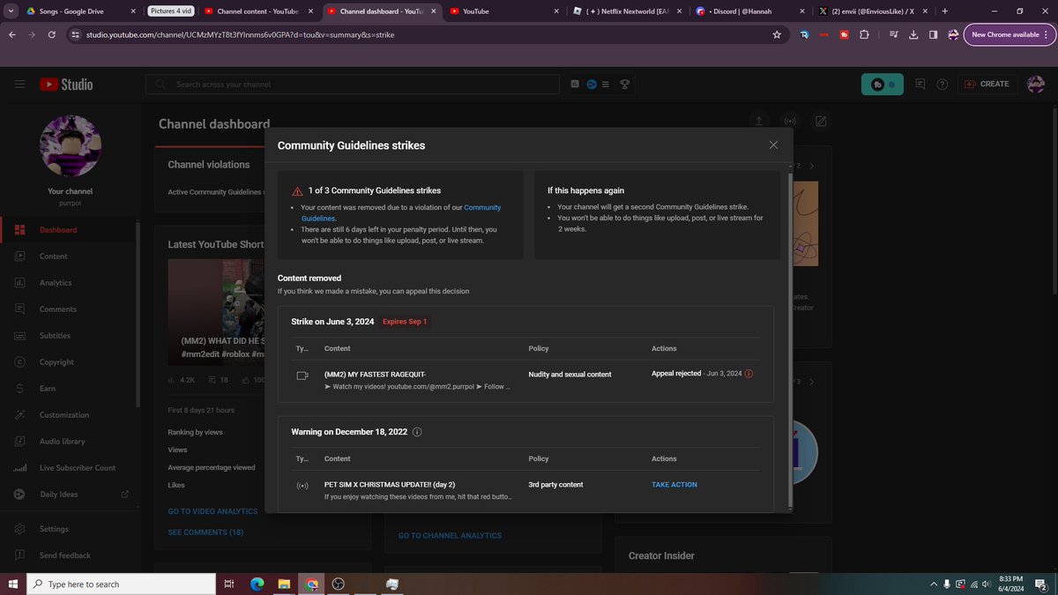
Task: Click the stats chart icon beside the search bar
Action: pyautogui.click(x=575, y=85)
